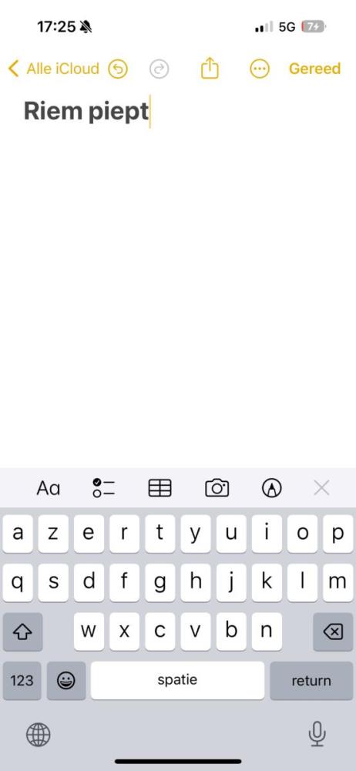Open the Aa text formatting options
This screenshot has width=356, height=771.
click(49, 488)
